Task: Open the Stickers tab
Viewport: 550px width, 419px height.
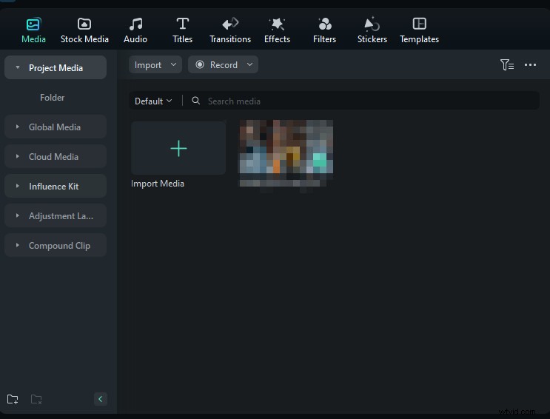Action: [x=372, y=30]
